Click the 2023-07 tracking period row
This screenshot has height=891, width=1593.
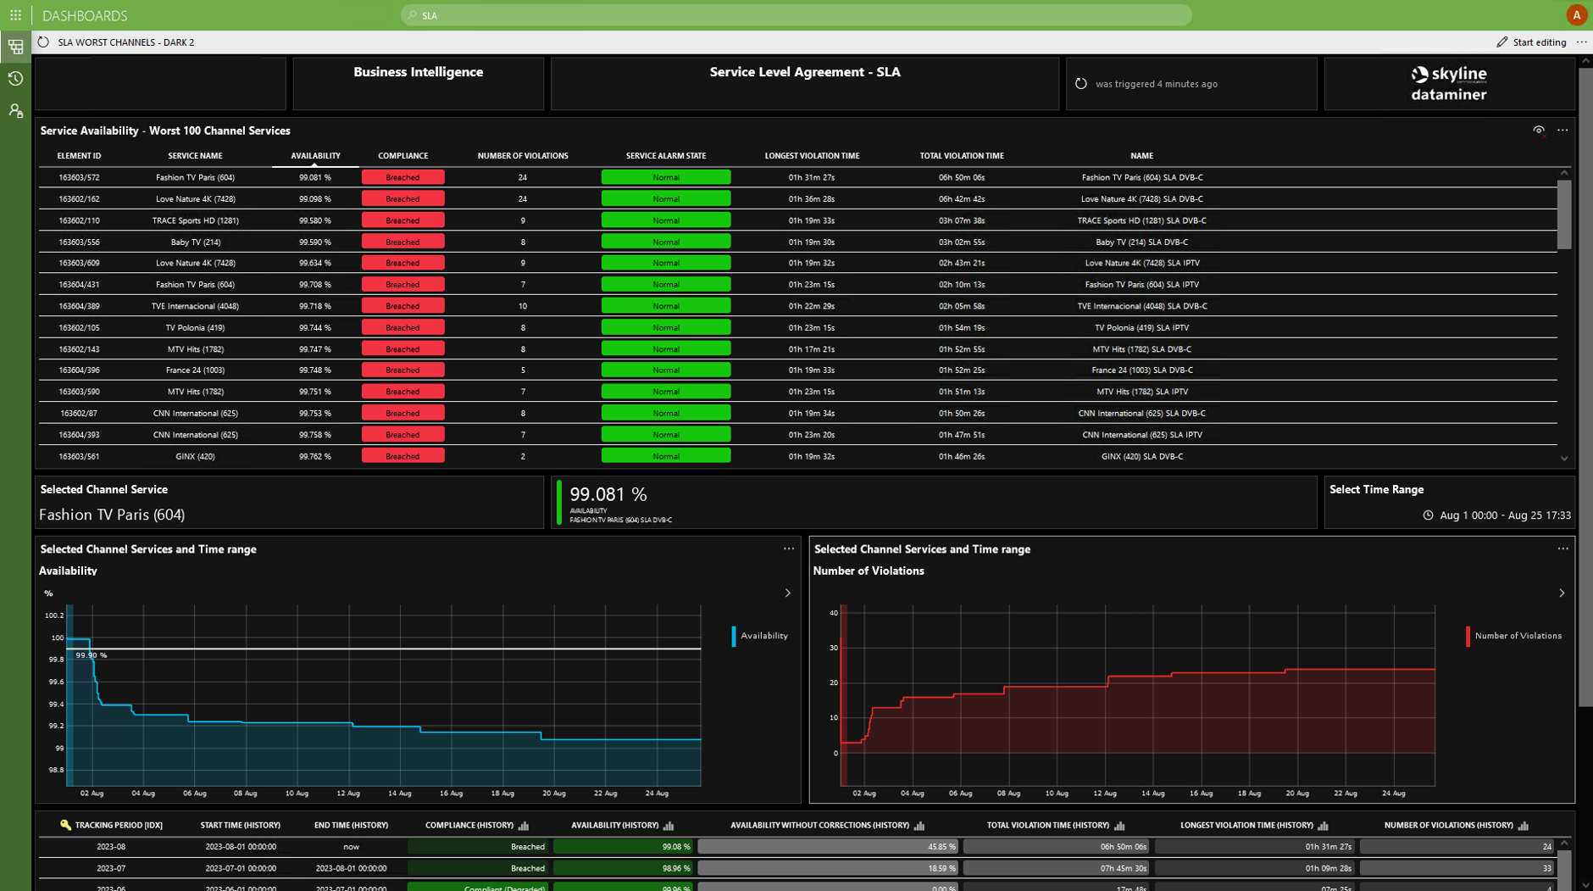coord(797,868)
